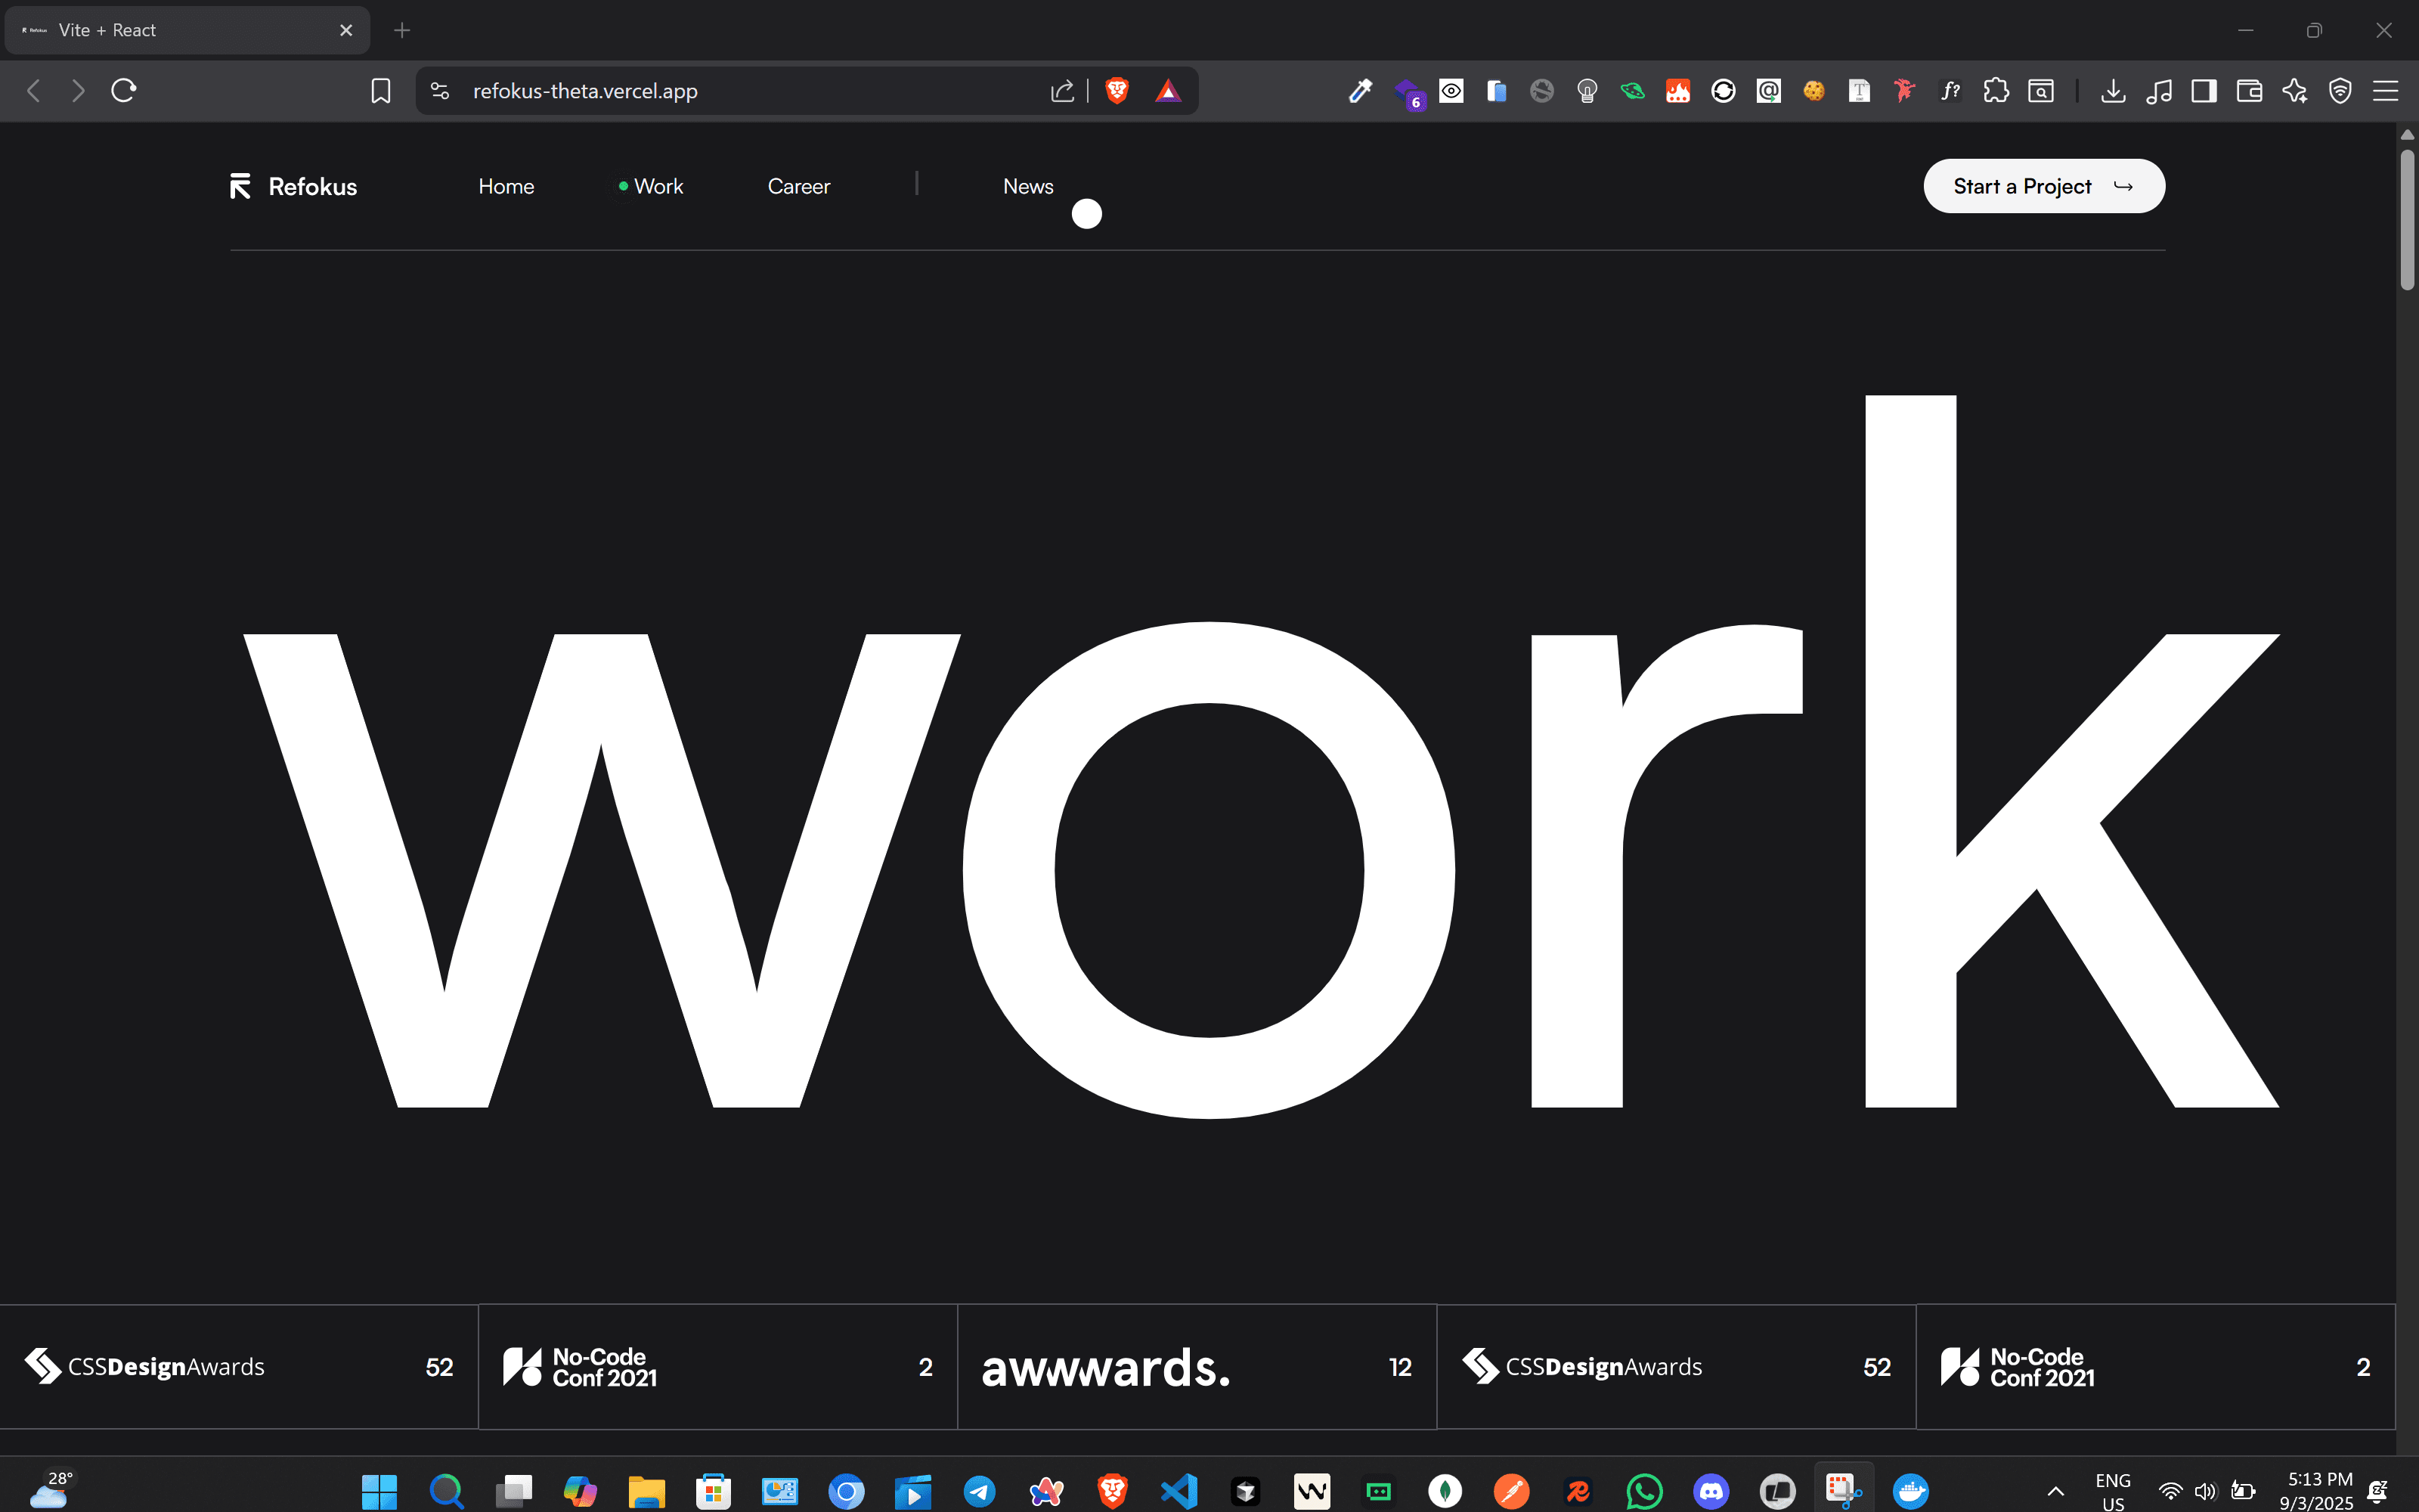Open the tab search icon
The height and width of the screenshot is (1512, 2419).
coord(2041,91)
